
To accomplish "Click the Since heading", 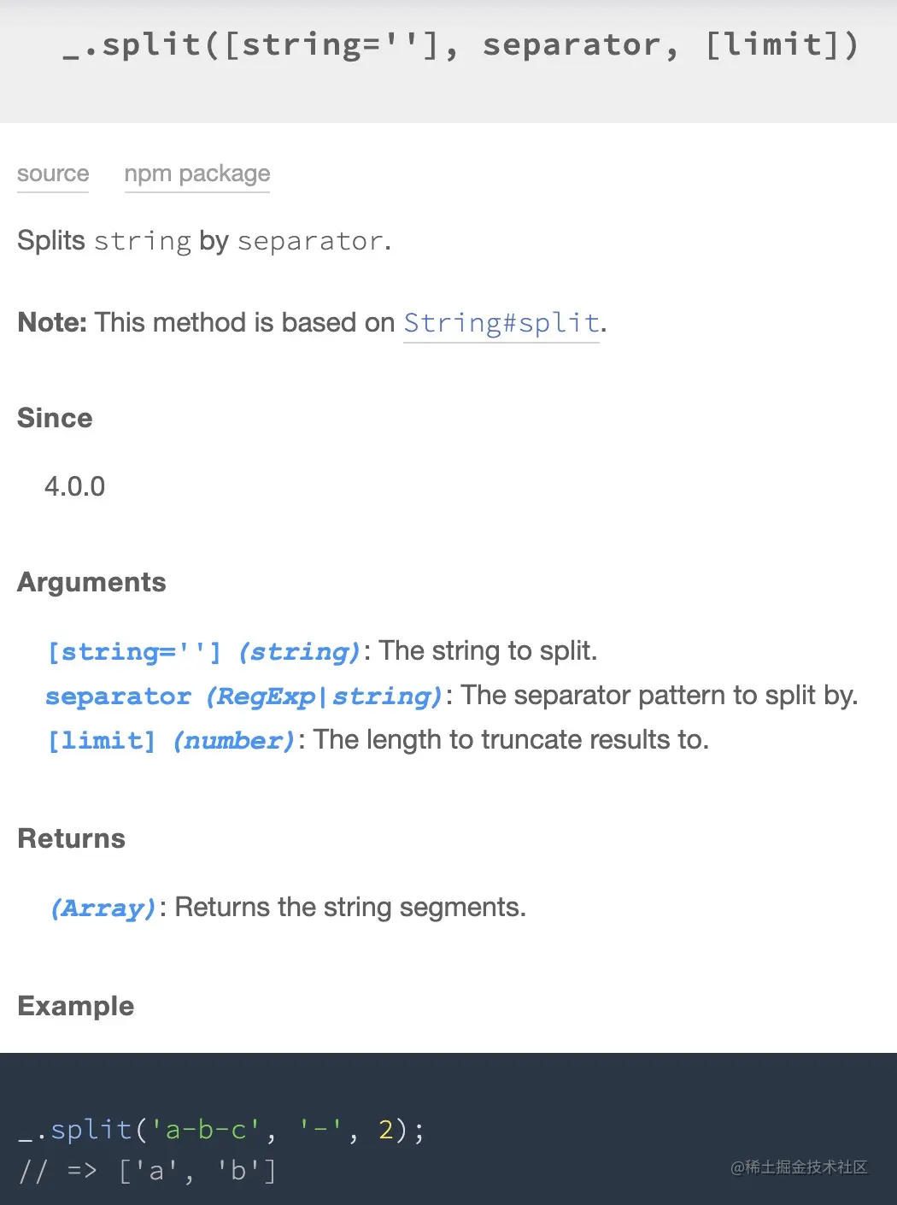I will [x=55, y=418].
